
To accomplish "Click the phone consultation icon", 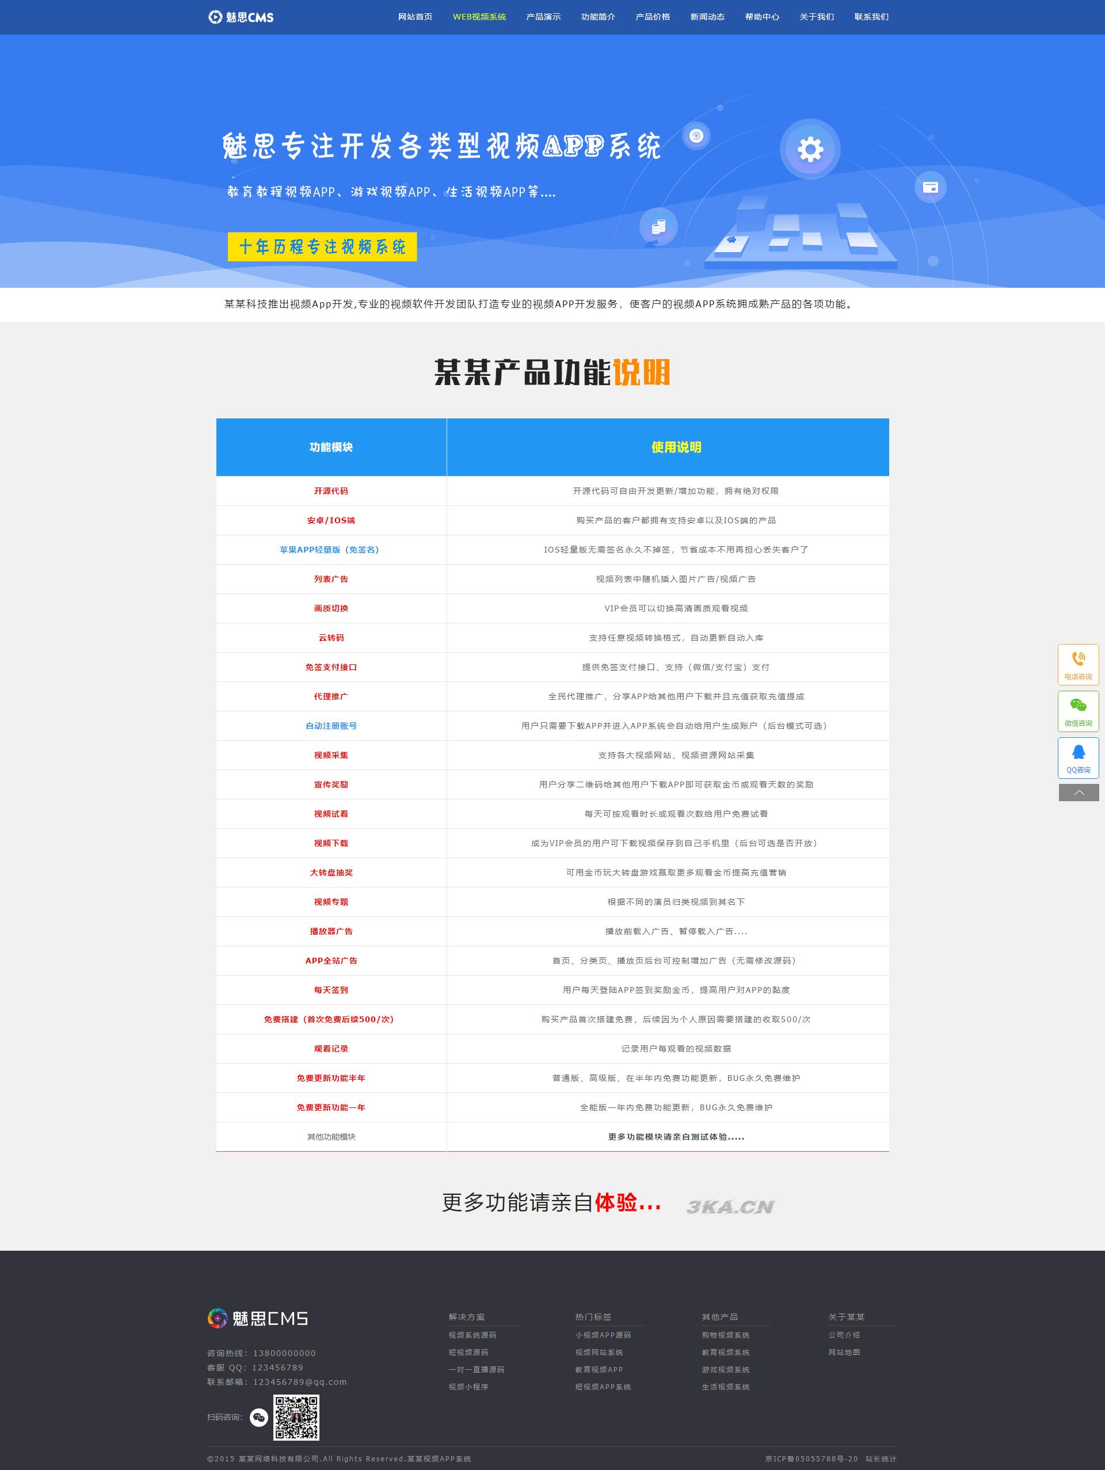I will click(1078, 659).
